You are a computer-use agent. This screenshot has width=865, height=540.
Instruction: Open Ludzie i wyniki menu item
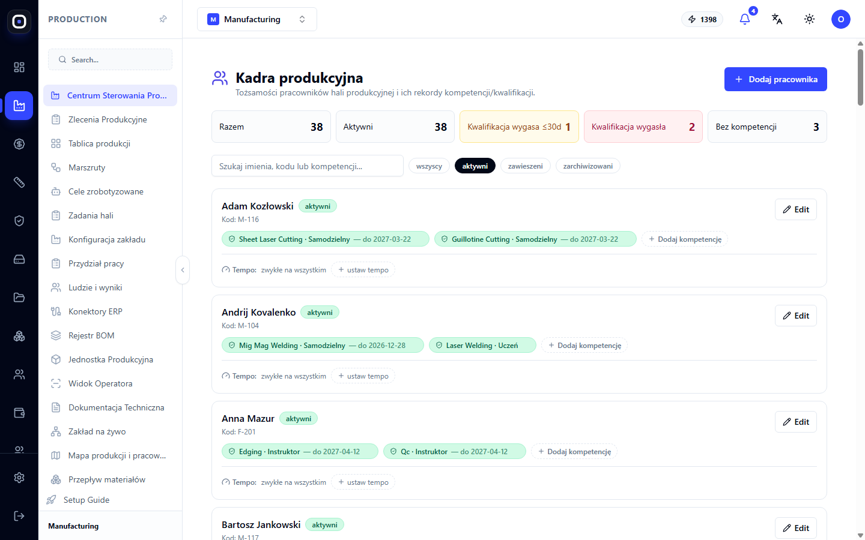tap(110, 287)
